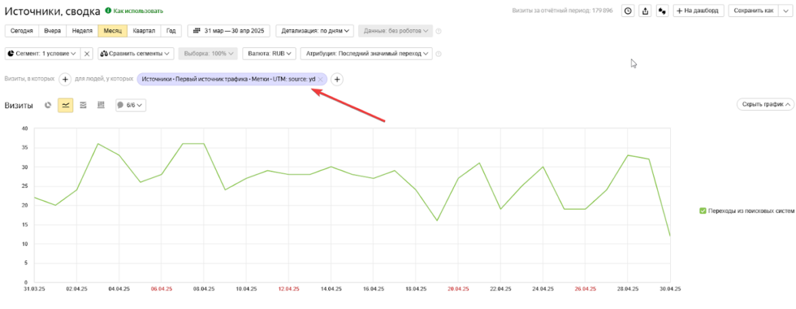The width and height of the screenshot is (796, 309).
Task: Clear the segment with X button
Action: pos(87,53)
